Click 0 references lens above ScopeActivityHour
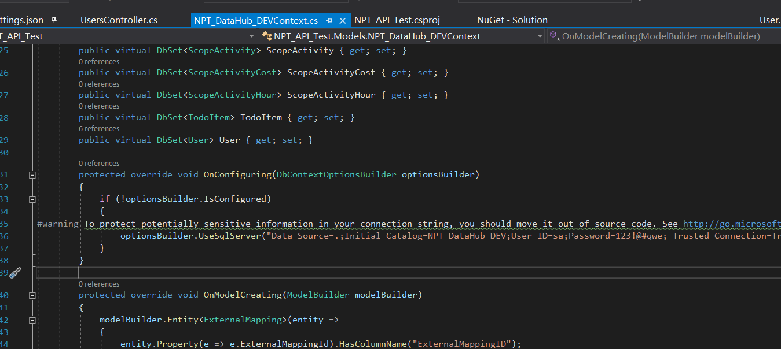781x349 pixels. (x=99, y=84)
